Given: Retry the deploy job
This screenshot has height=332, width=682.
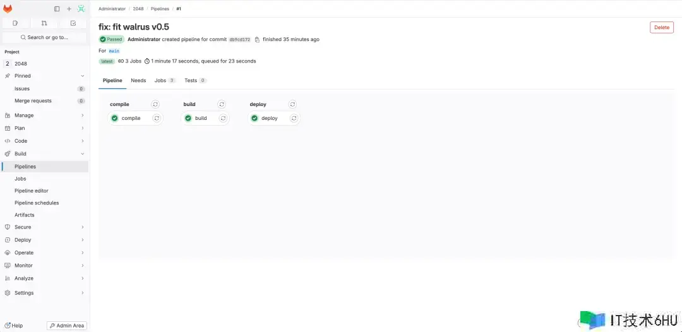Looking at the screenshot, I should tap(293, 118).
